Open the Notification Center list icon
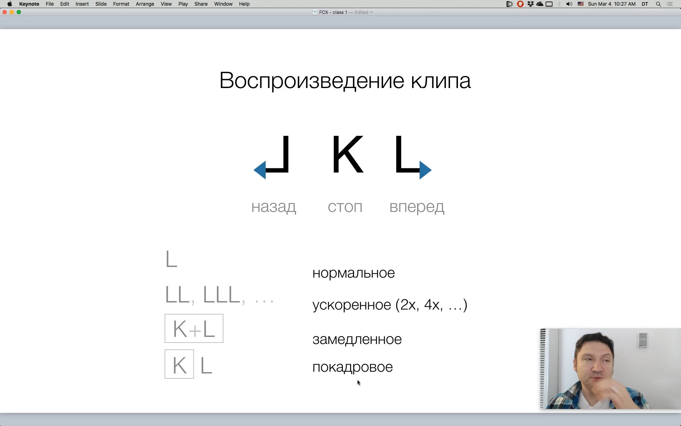The image size is (681, 426). point(670,4)
